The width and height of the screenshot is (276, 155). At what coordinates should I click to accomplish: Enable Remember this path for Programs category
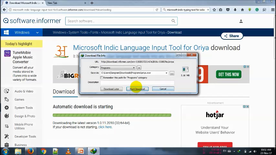[x=101, y=77]
